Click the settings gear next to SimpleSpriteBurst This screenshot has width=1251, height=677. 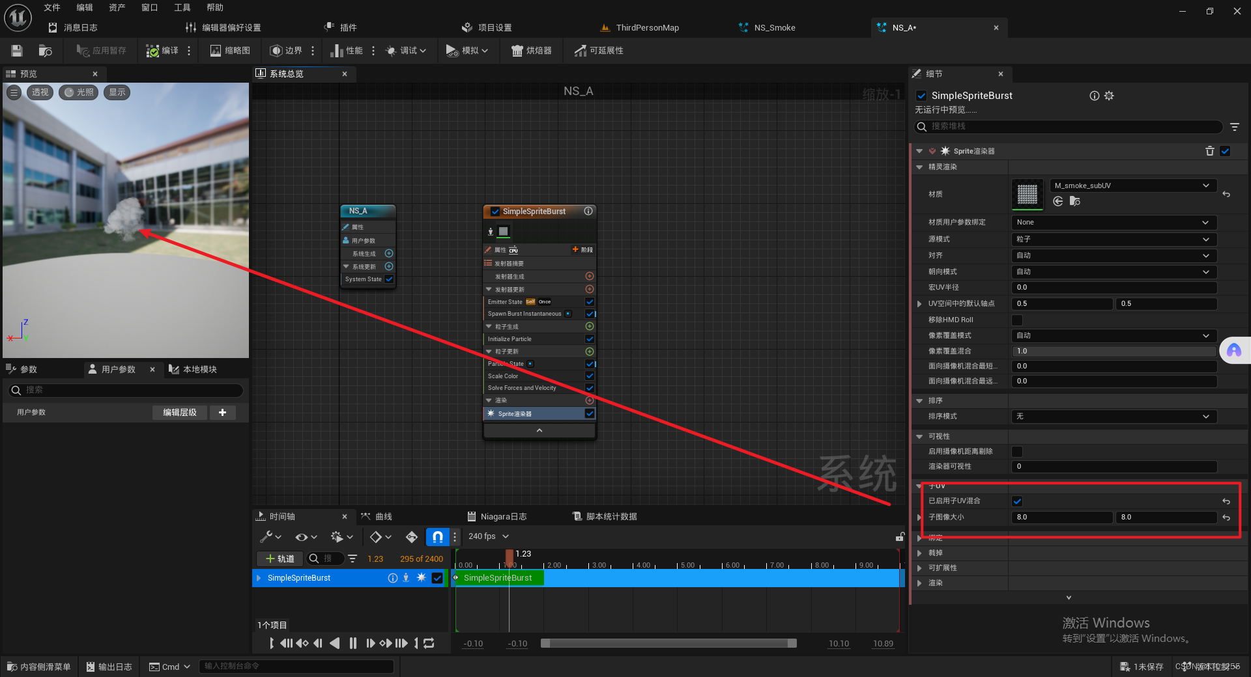coord(1109,96)
